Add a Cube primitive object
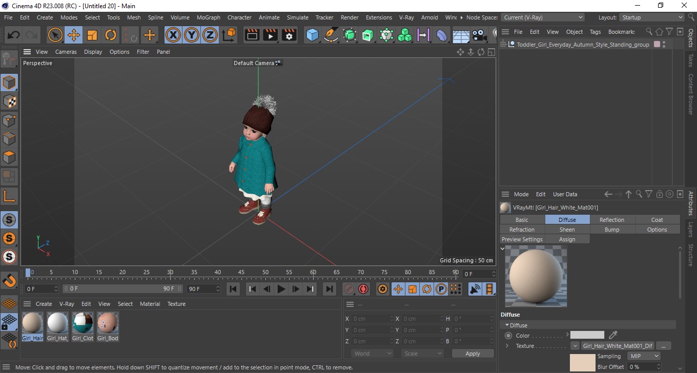 (312, 35)
